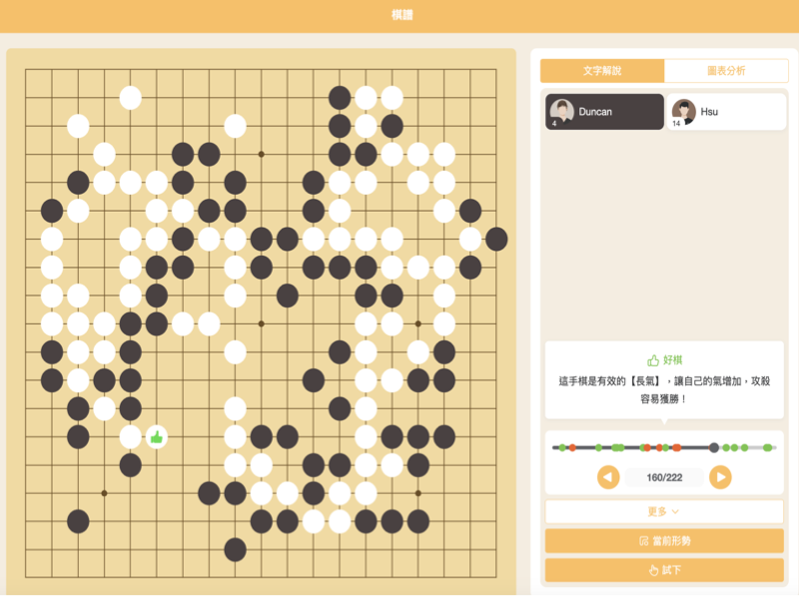Click the 160/222 move counter field
Screen dimensions: 799x599
point(664,477)
